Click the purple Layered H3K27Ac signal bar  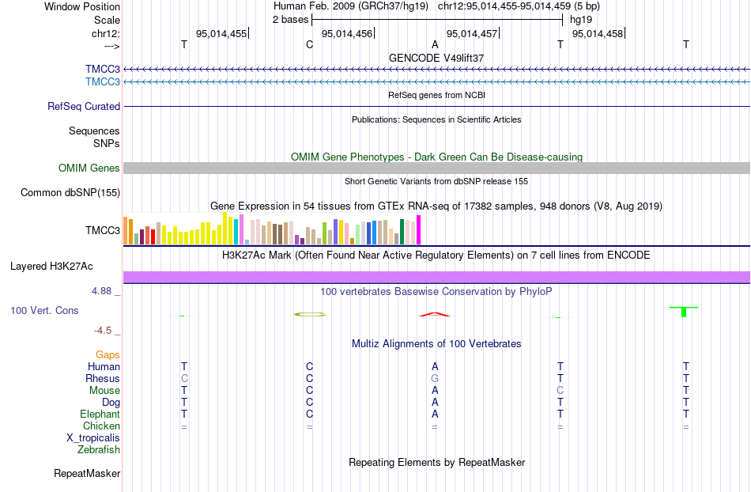coord(437,278)
